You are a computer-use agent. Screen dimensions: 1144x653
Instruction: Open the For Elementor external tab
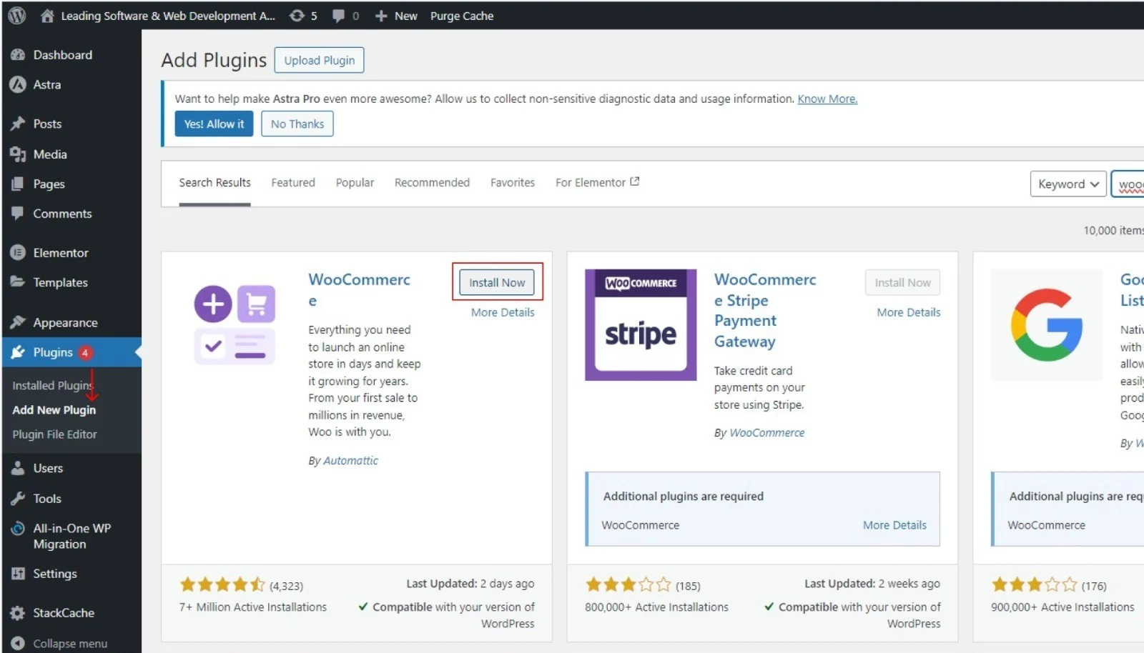tap(597, 182)
